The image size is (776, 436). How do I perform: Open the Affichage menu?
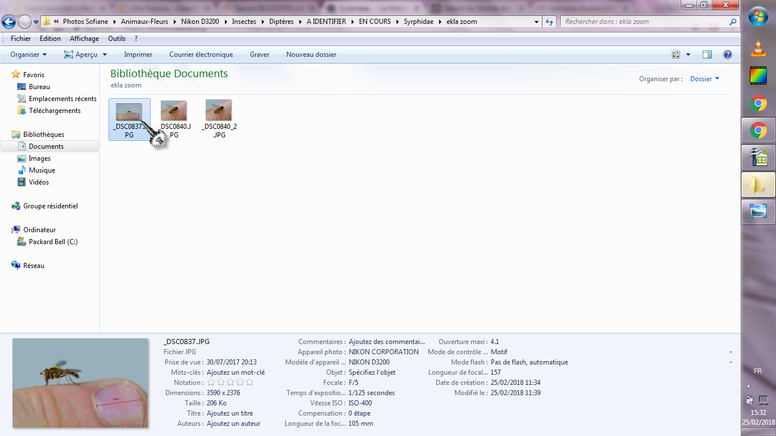(x=84, y=39)
